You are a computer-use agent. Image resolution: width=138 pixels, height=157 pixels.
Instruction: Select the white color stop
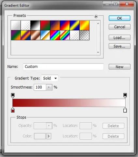coord(125,110)
